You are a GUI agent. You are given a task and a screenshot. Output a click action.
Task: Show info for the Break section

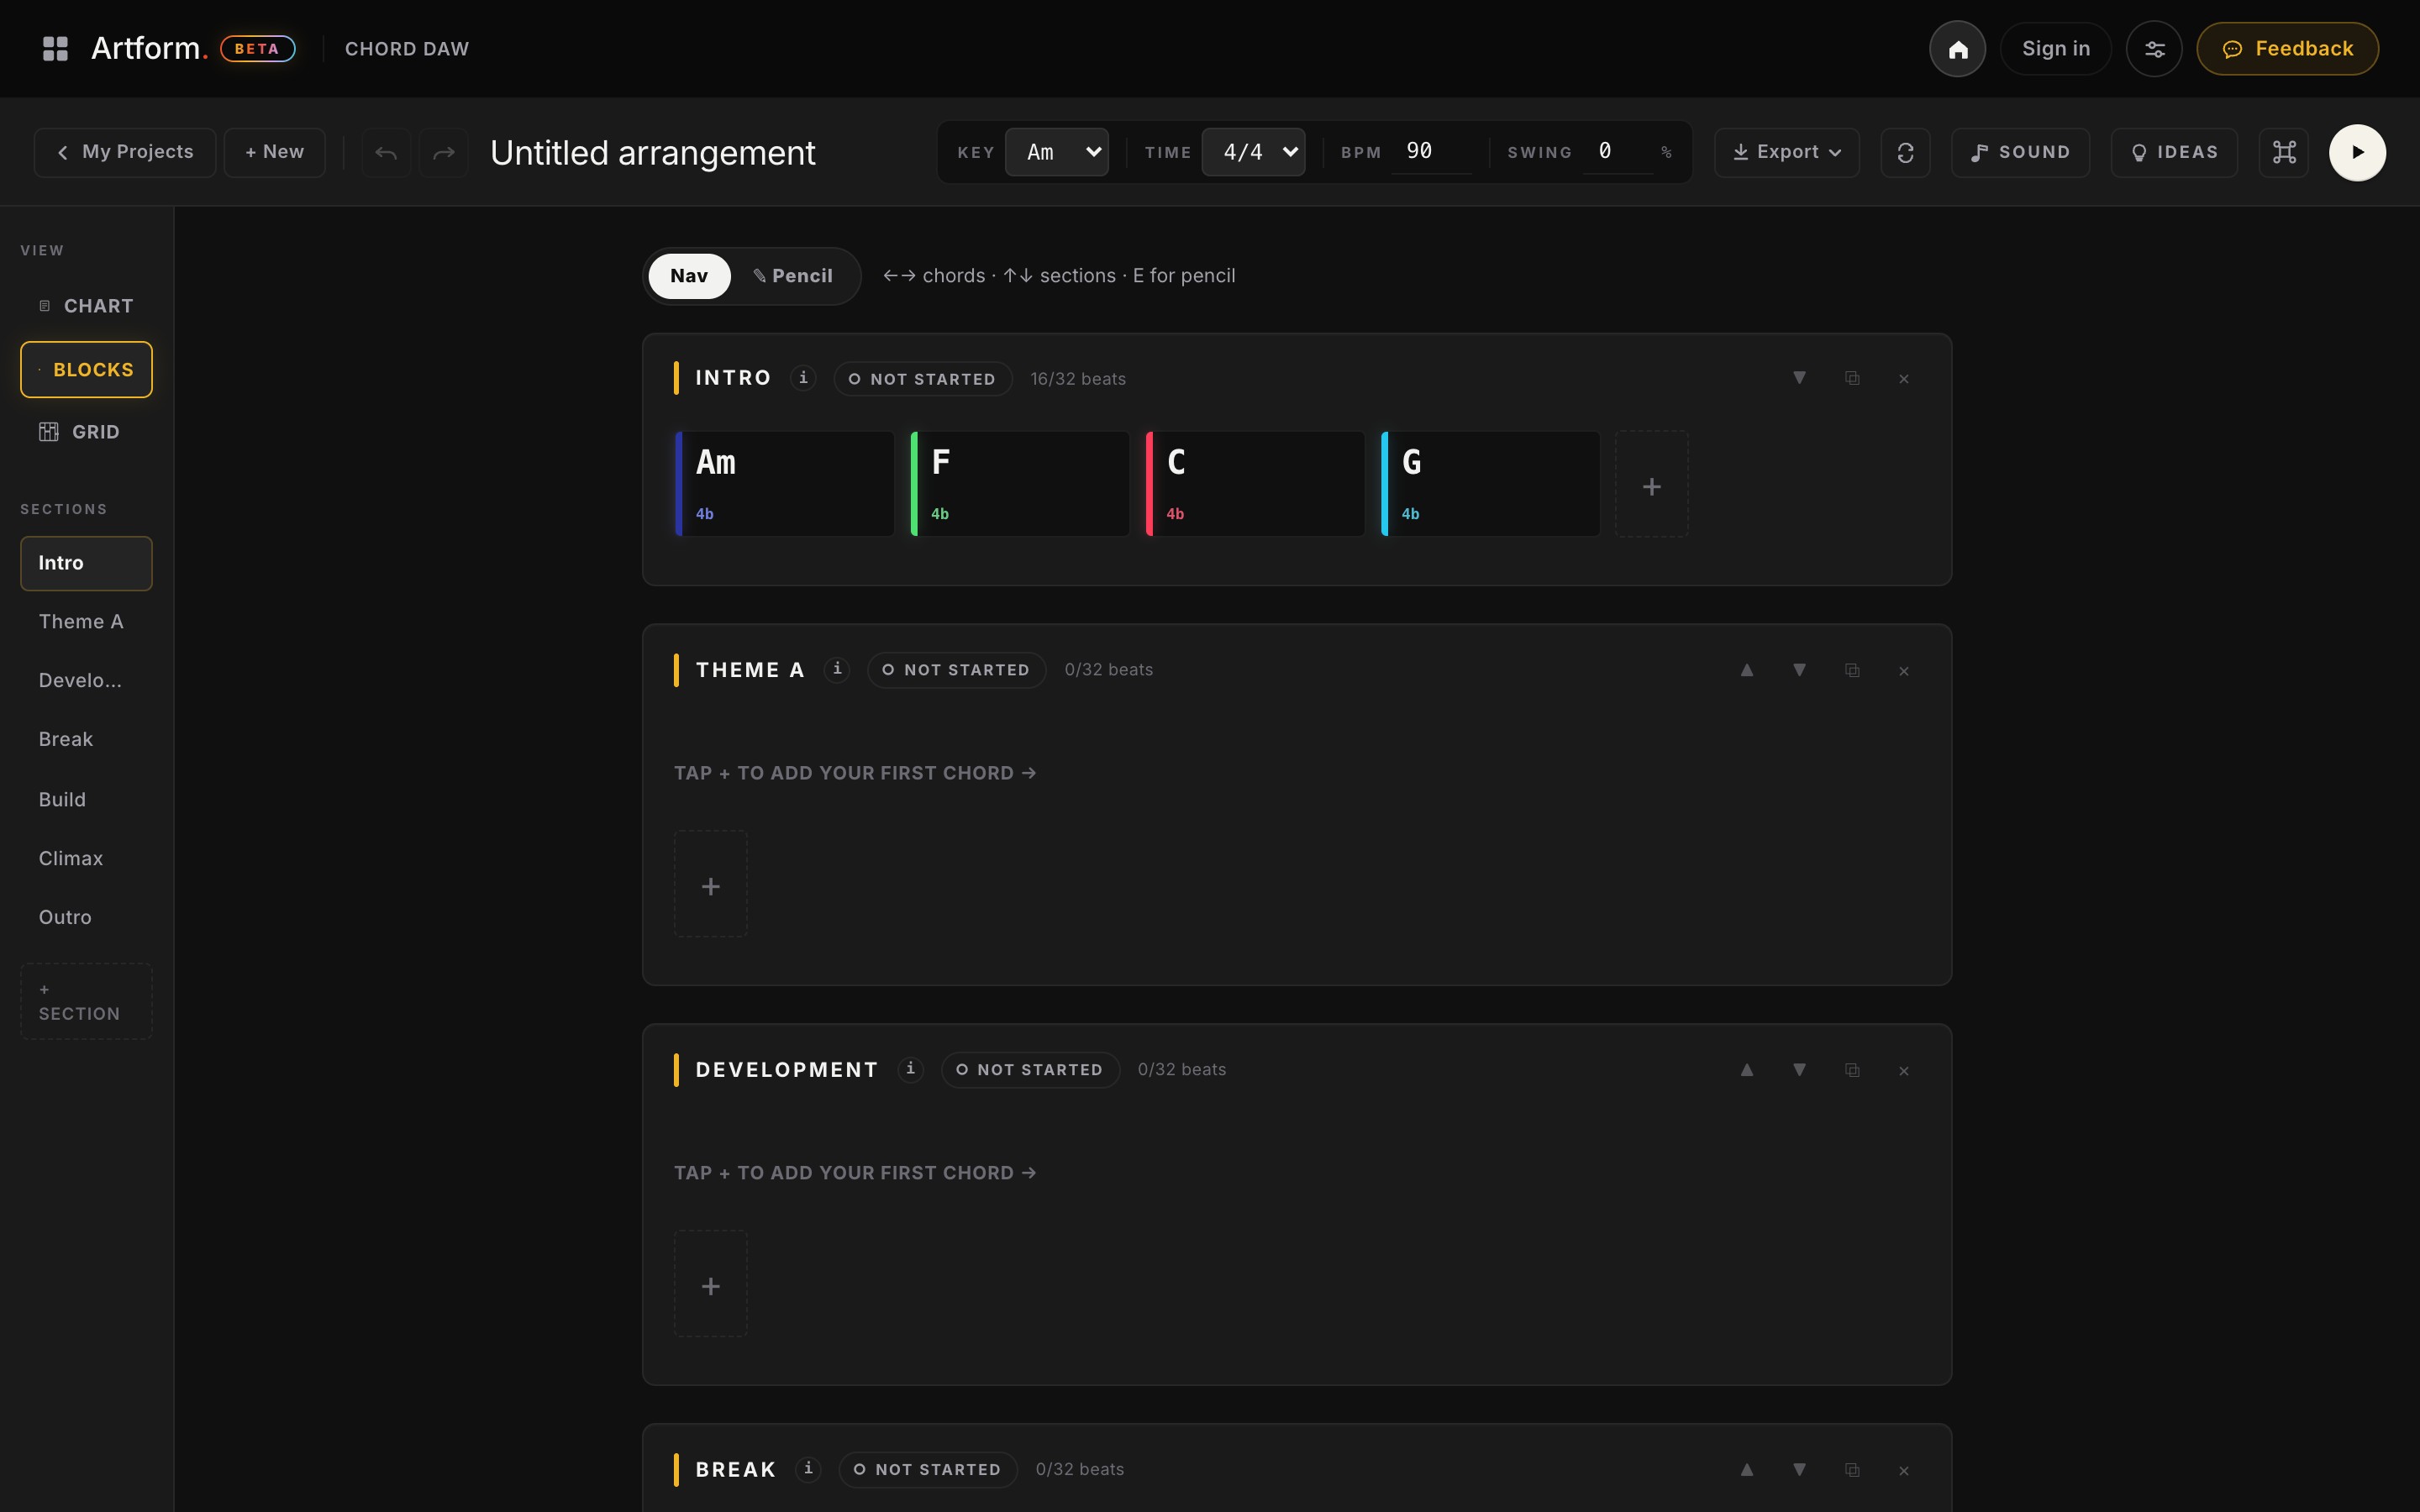tap(808, 1469)
